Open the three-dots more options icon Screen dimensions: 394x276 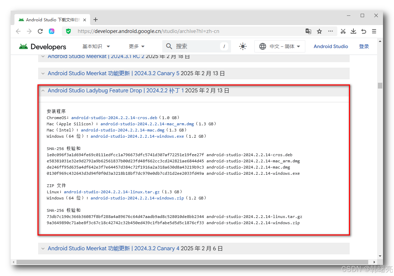point(330,31)
